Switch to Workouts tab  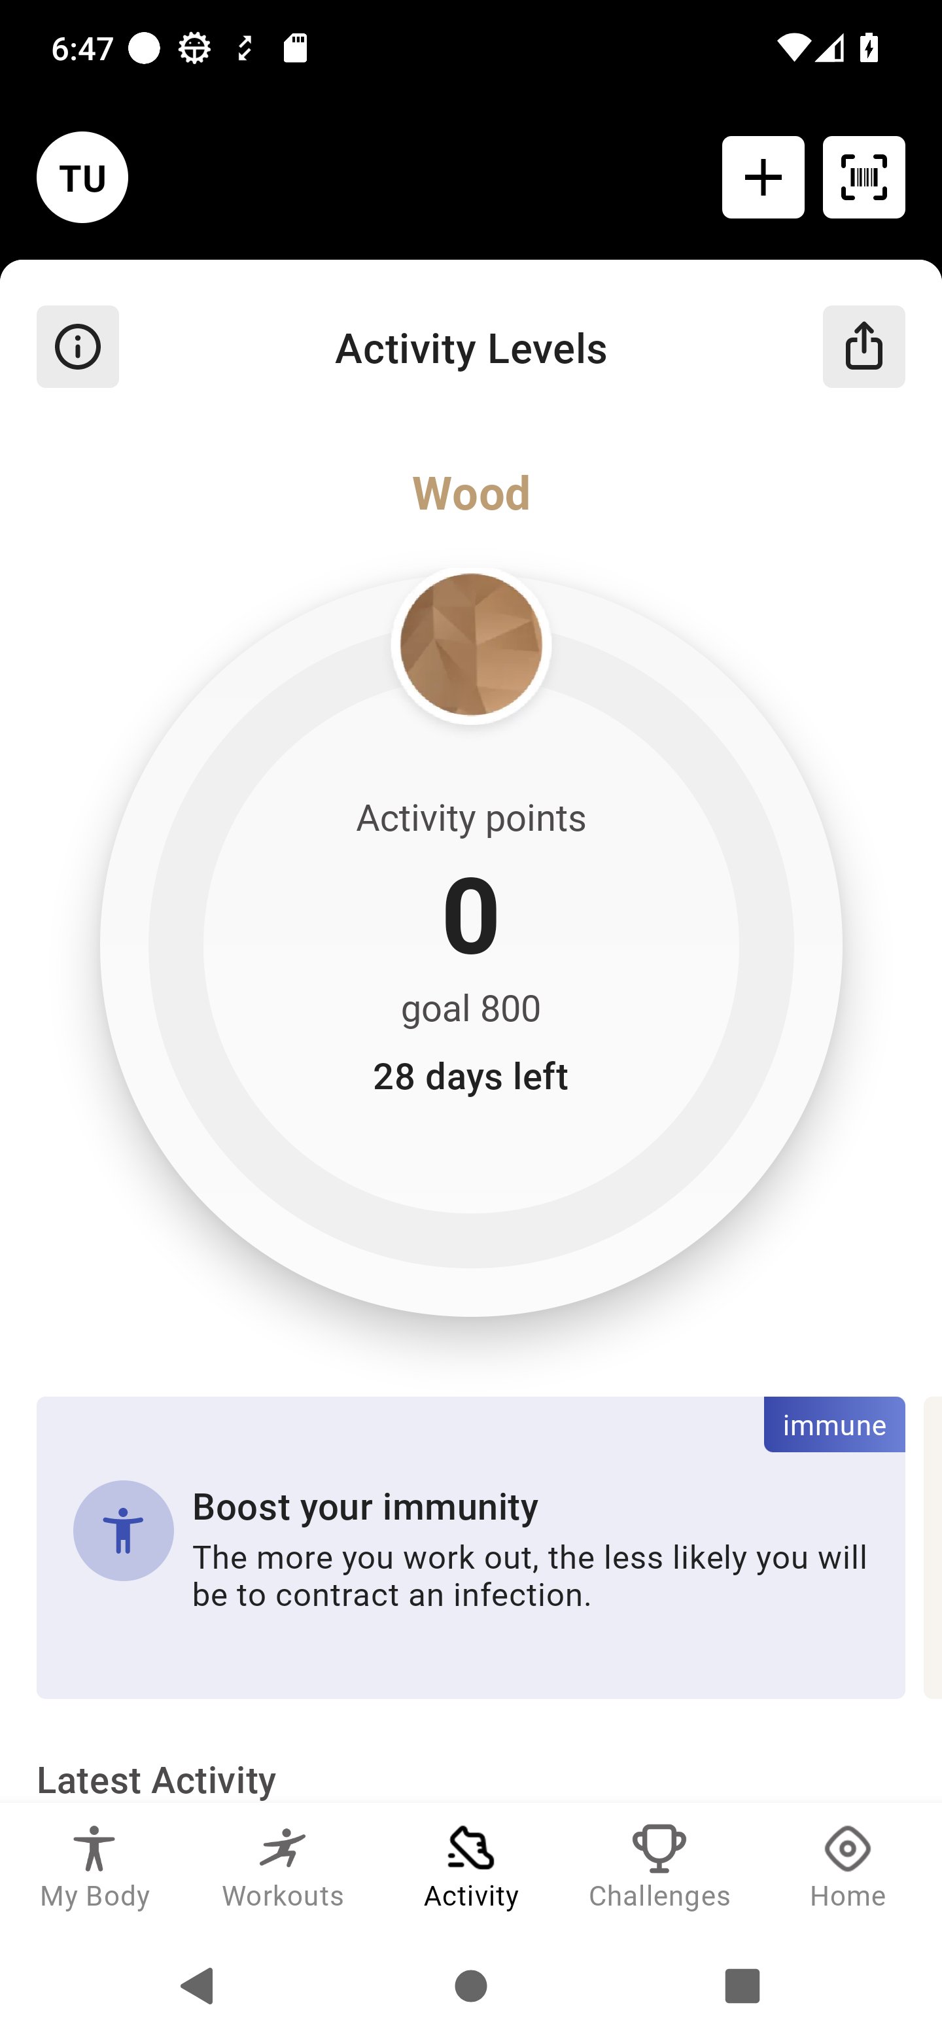[283, 1868]
